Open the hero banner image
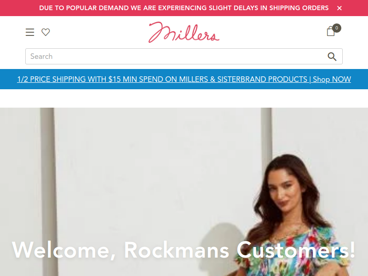Viewport: 368px width, 276px height. 184,192
